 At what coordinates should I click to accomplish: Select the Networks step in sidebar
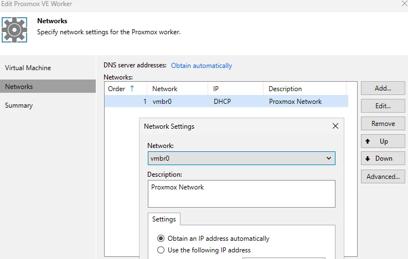tap(19, 87)
